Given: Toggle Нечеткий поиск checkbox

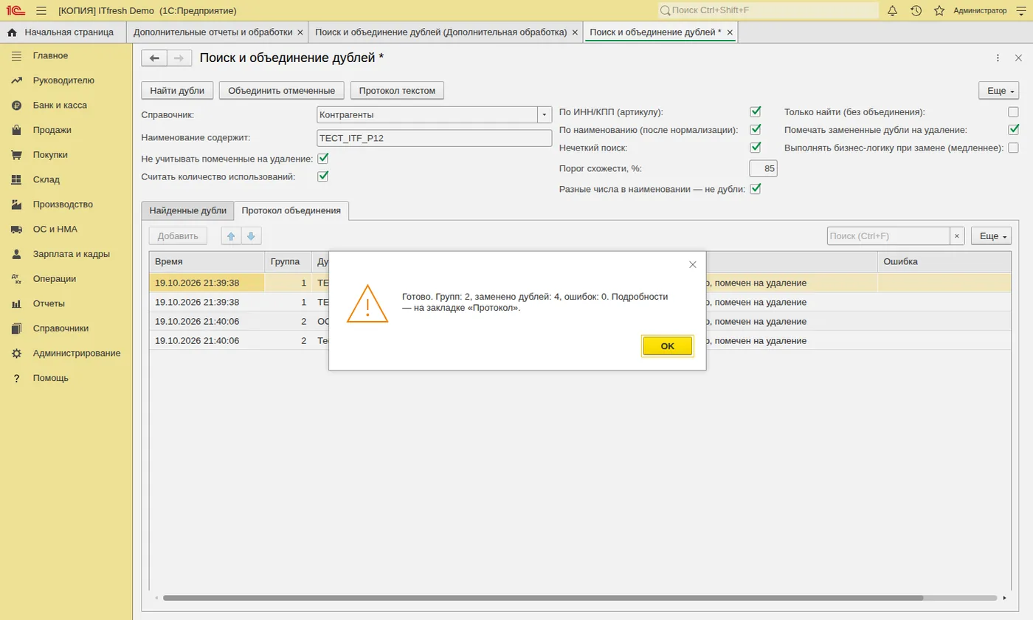Looking at the screenshot, I should point(756,148).
